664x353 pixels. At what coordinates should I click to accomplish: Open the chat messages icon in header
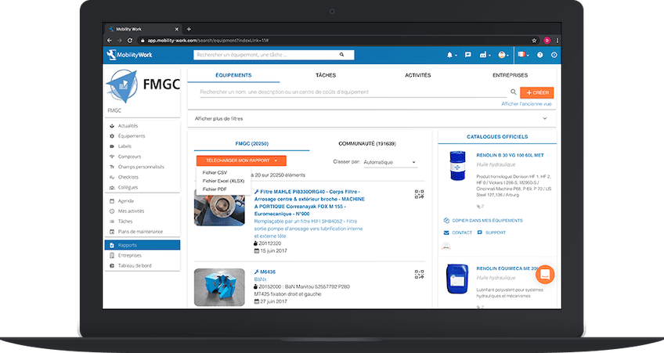(x=468, y=55)
